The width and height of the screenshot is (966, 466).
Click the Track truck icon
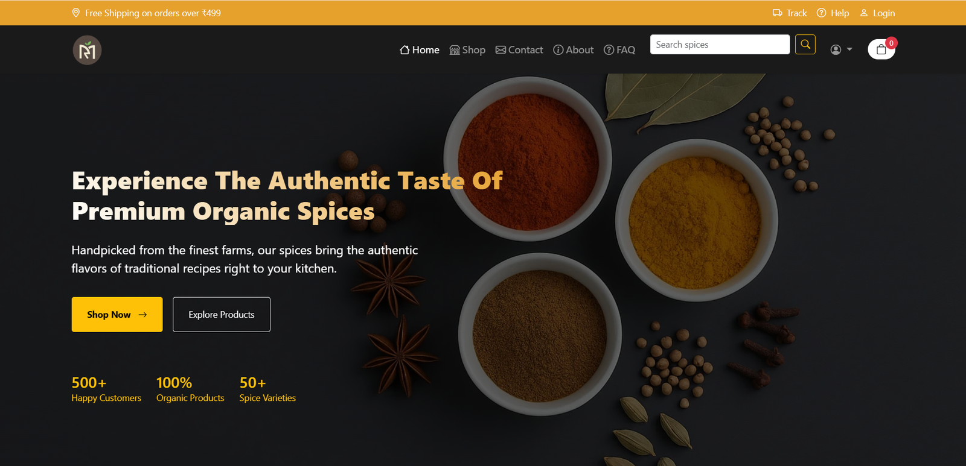pos(777,13)
